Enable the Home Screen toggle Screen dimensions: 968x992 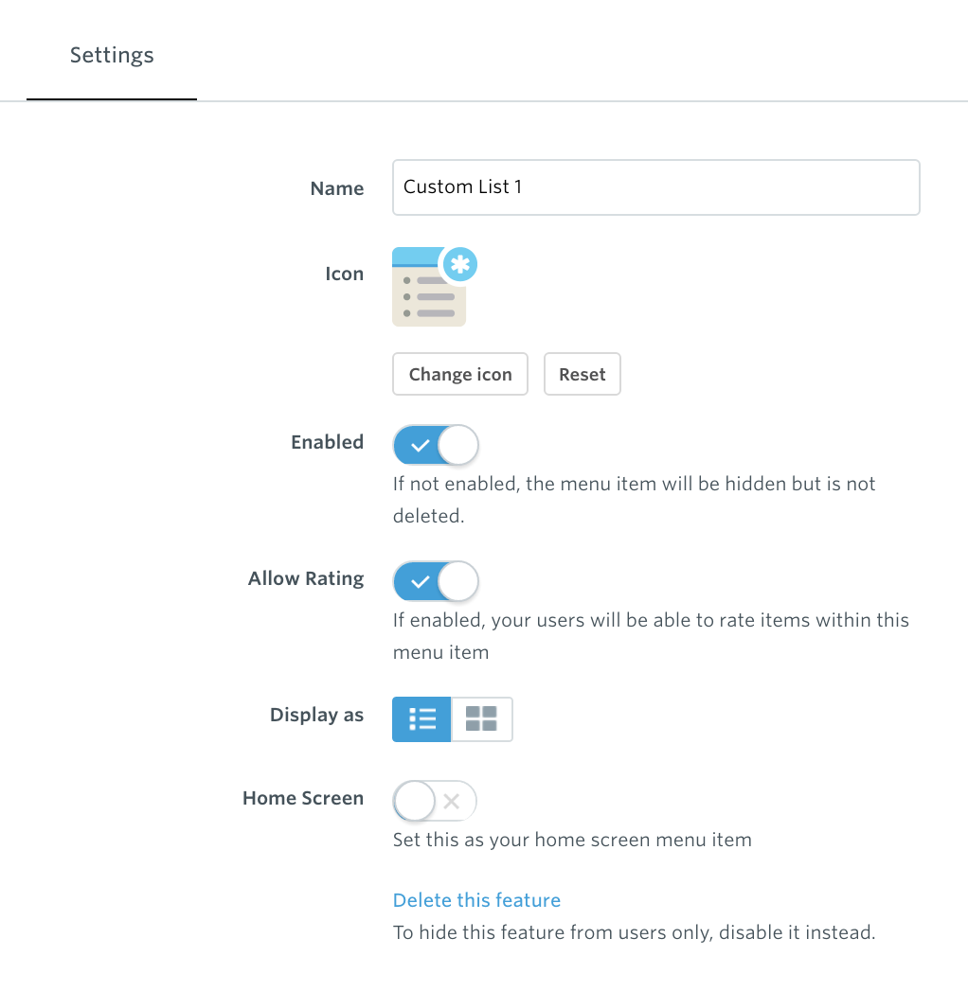click(435, 801)
